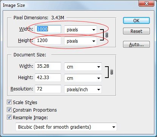Image resolution: width=157 pixels, height=137 pixels.
Task: Open the pixels/inch resolution units dropdown
Action: click(83, 89)
